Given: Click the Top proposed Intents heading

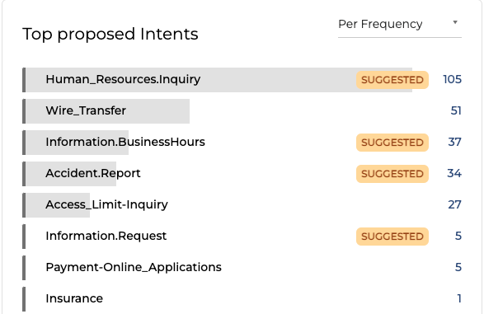Looking at the screenshot, I should pos(110,35).
